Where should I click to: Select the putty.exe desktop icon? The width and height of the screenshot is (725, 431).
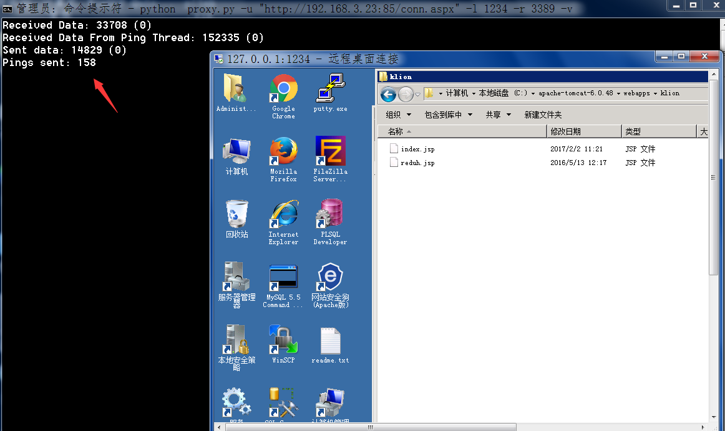click(330, 93)
